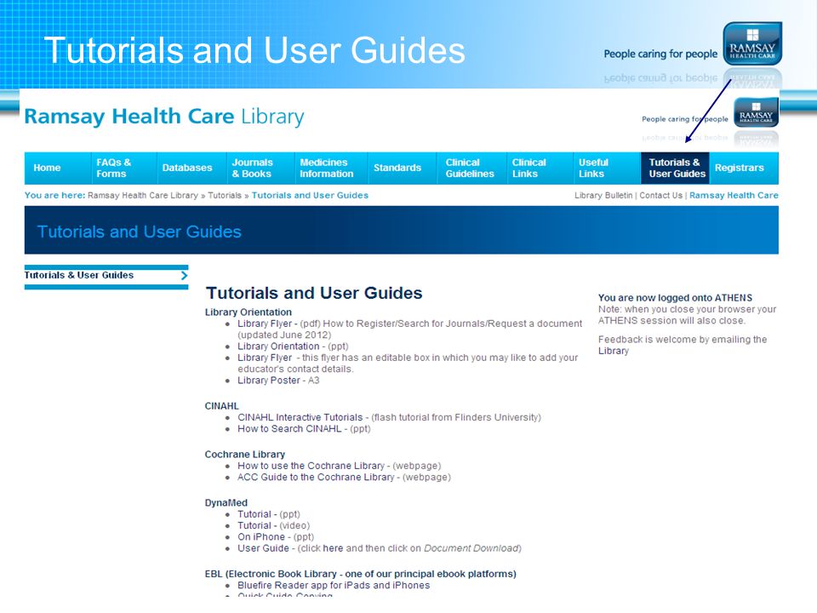Click the Ramsay Health Care logo in site header
This screenshot has height=613, width=817.
point(756,112)
